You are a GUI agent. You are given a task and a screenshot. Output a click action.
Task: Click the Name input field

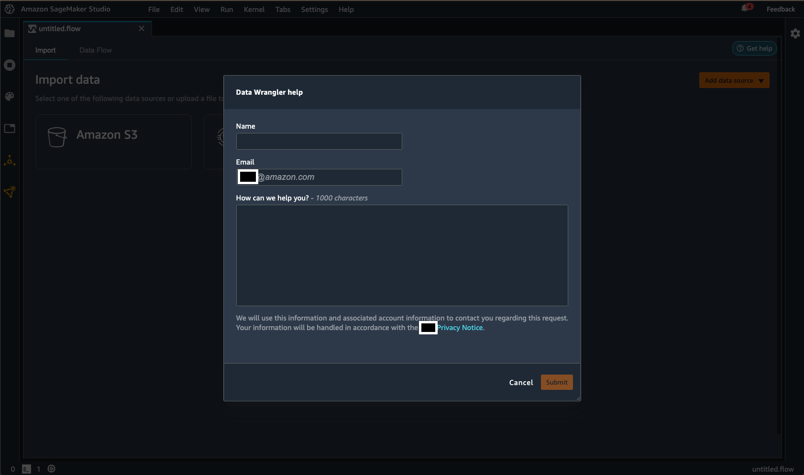(319, 141)
